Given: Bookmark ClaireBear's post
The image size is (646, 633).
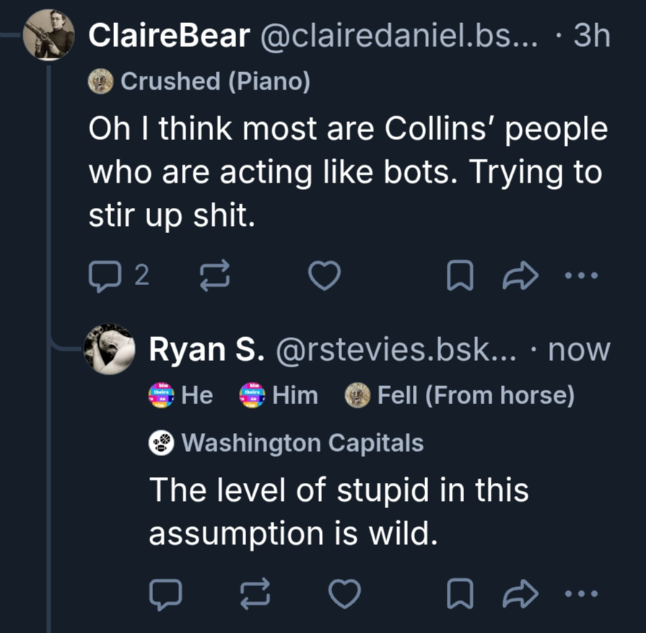Looking at the screenshot, I should [x=456, y=275].
